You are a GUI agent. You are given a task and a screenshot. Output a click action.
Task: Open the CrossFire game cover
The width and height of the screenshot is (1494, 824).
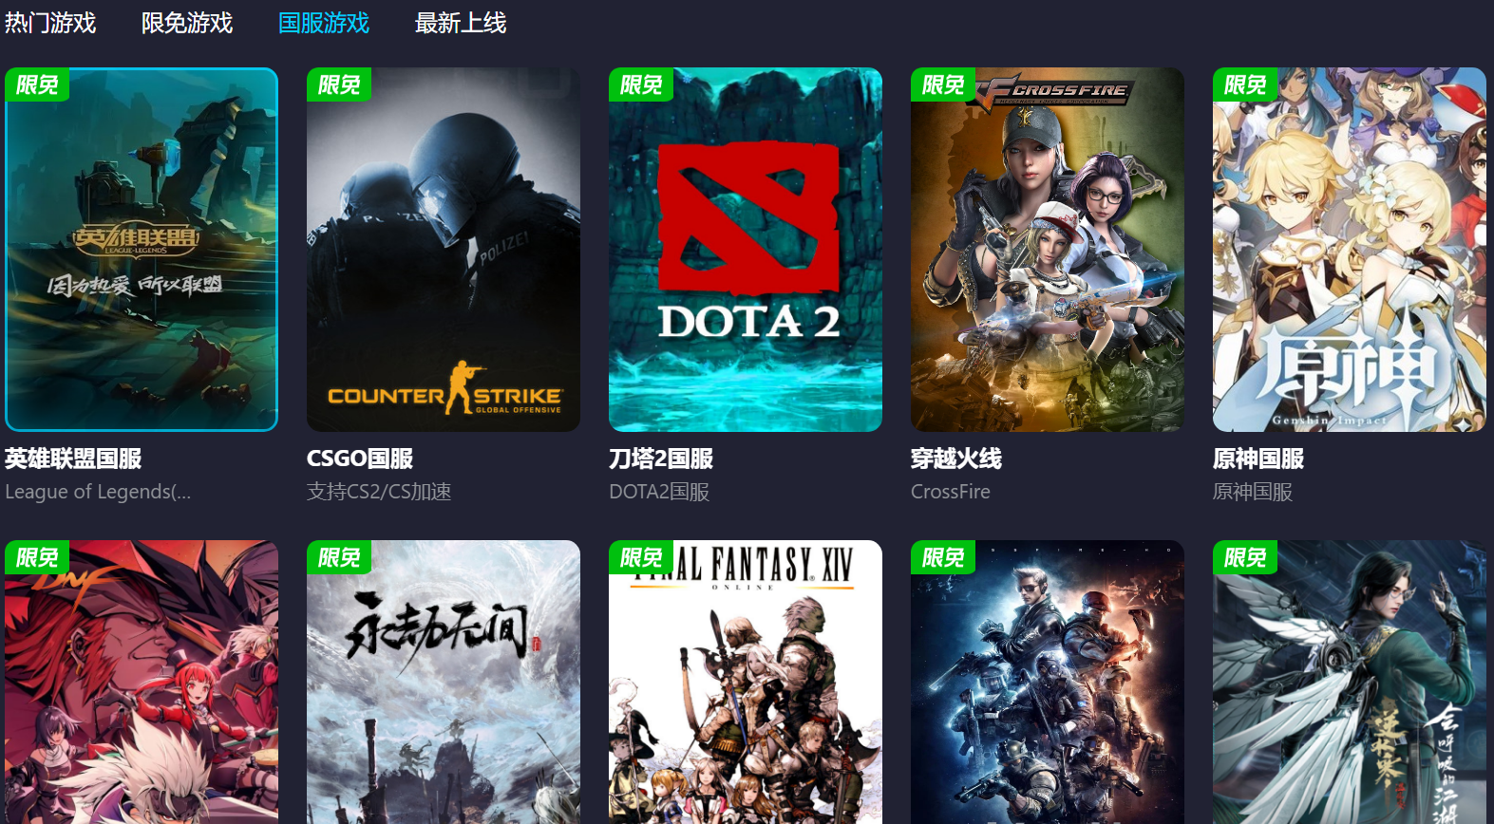(1048, 250)
